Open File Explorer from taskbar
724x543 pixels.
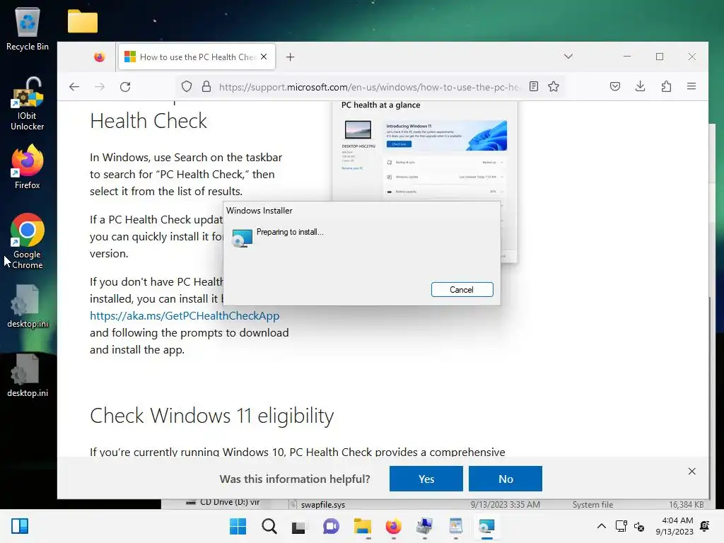363,526
